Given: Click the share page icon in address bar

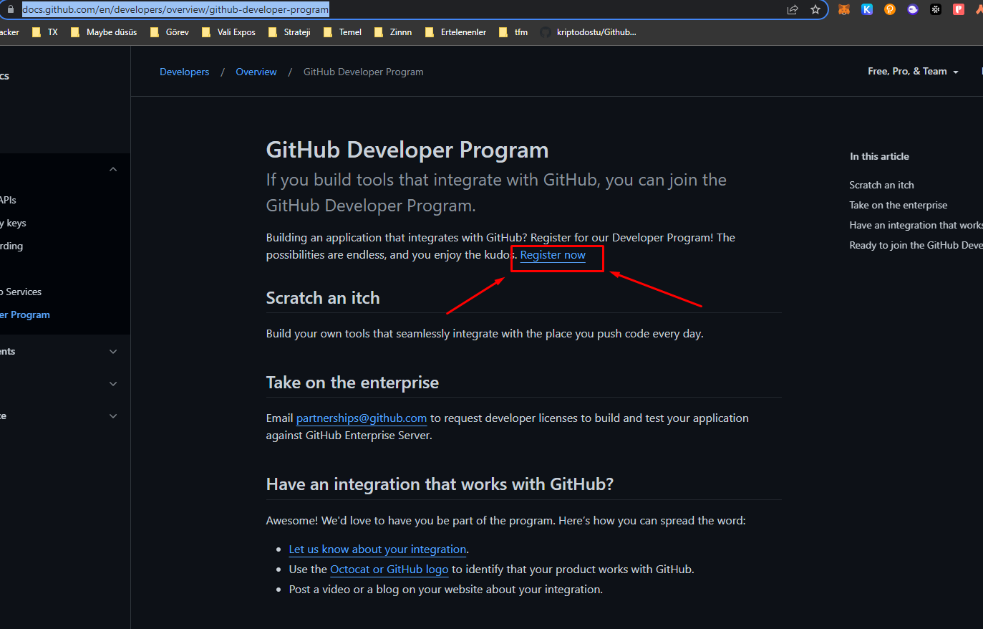Looking at the screenshot, I should [x=793, y=9].
